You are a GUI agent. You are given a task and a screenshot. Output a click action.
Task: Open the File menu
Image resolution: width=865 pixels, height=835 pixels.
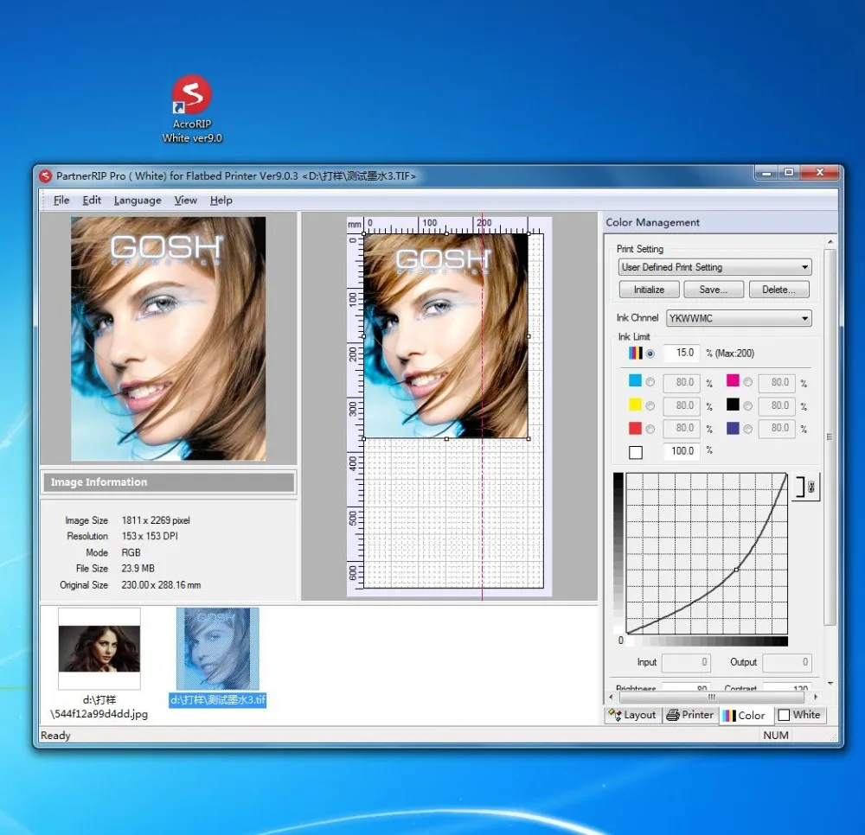(61, 200)
